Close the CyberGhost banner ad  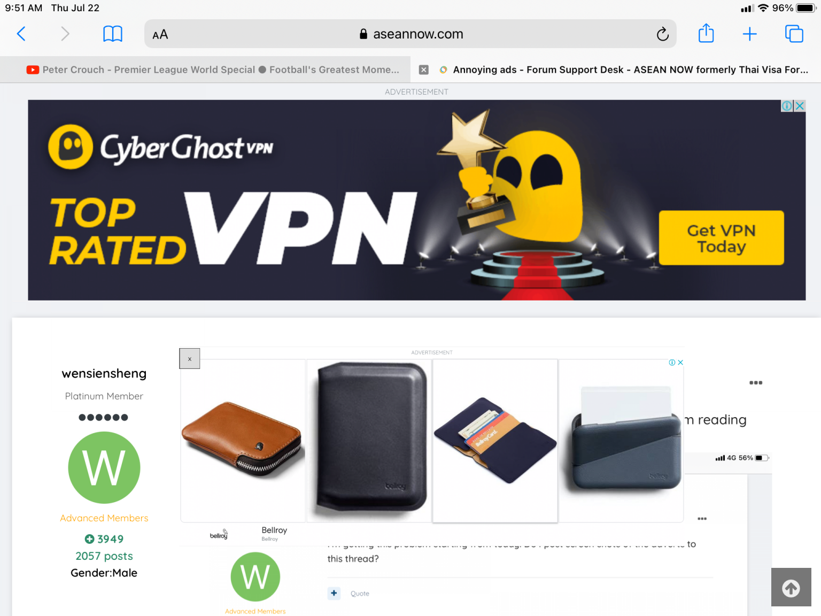tap(800, 106)
